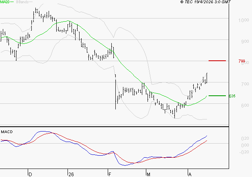Image resolution: width=252 pixels, height=177 pixels.
Task: Click the A month axis label
Action: click(x=190, y=175)
